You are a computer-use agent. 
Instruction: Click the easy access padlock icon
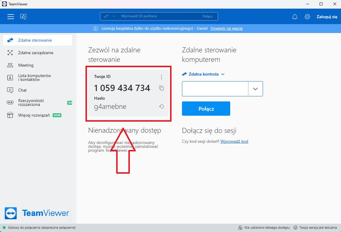240,228
